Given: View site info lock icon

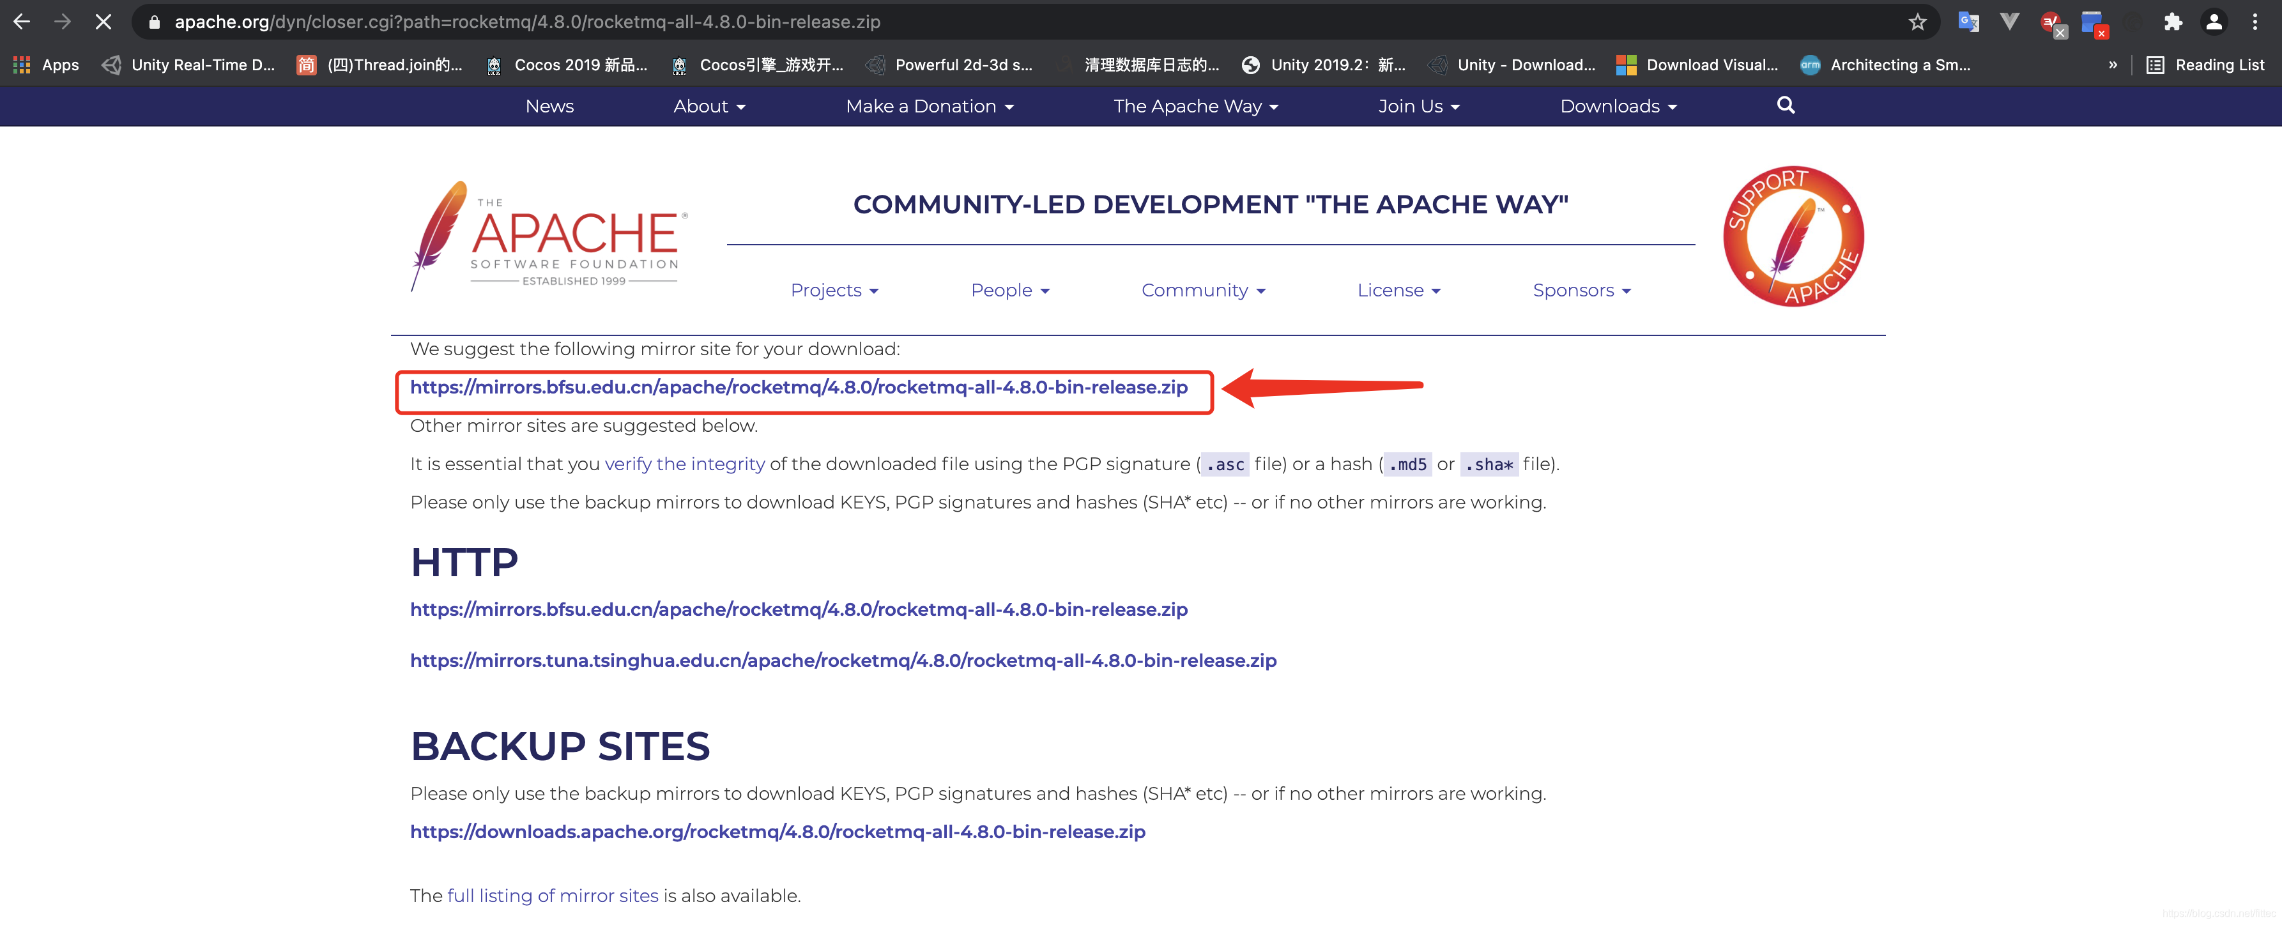Looking at the screenshot, I should pyautogui.click(x=154, y=22).
